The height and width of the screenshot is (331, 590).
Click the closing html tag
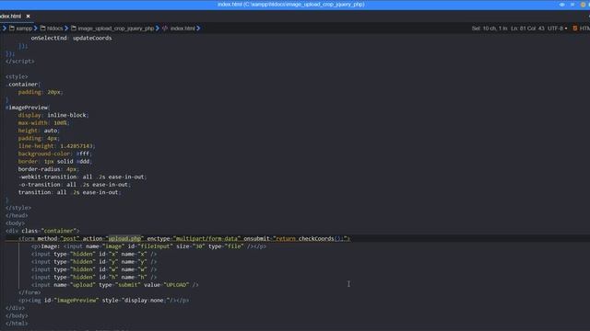17,324
